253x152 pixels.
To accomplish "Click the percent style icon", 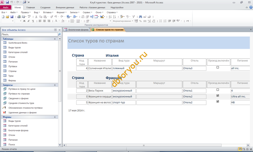I will click(140, 21).
